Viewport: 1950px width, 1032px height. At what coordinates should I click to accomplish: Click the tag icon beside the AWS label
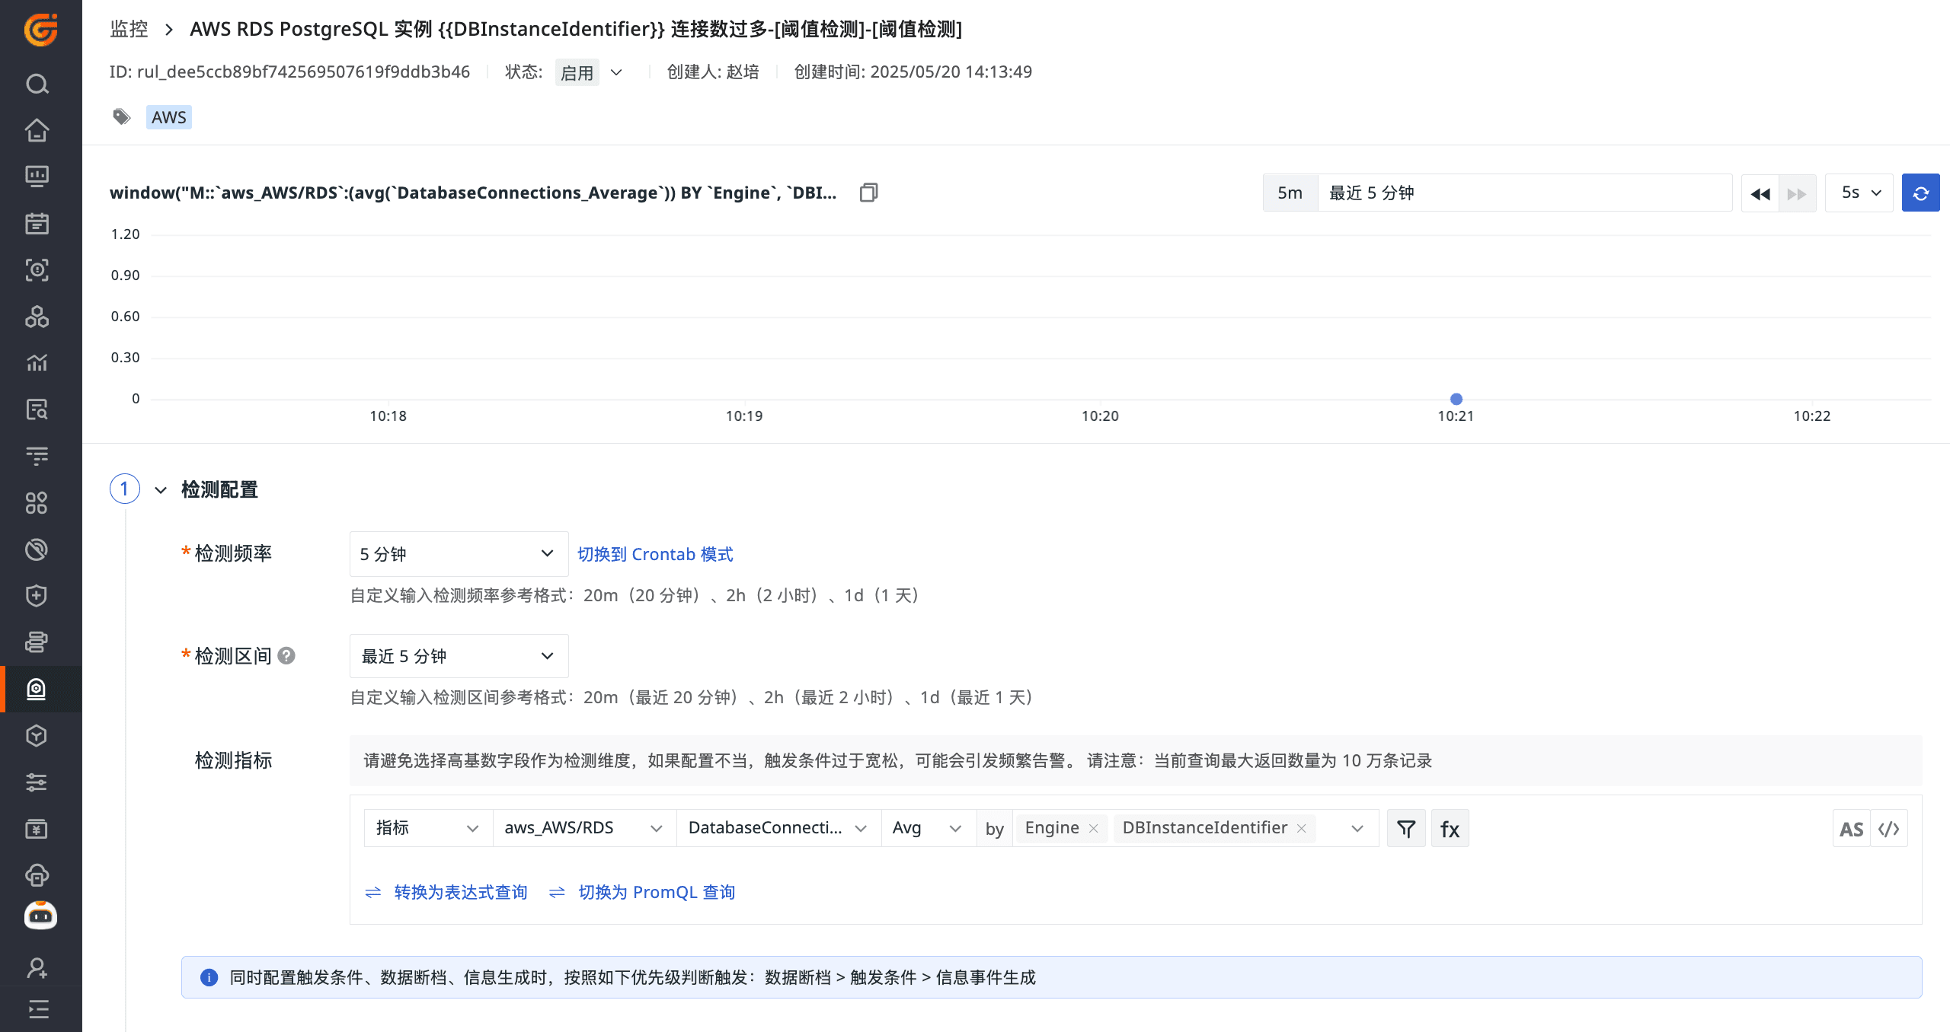(122, 117)
